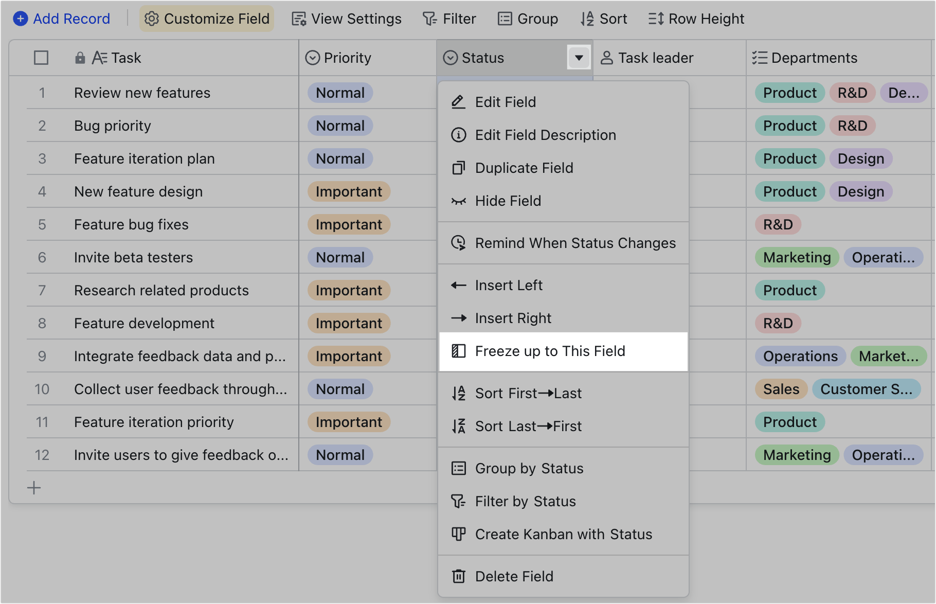Select Freeze up to This Field

(x=550, y=351)
